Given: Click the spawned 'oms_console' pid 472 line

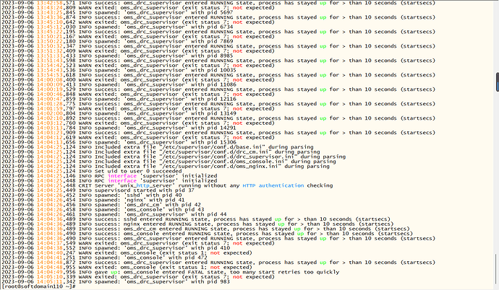Looking at the screenshot, I should (104, 258).
